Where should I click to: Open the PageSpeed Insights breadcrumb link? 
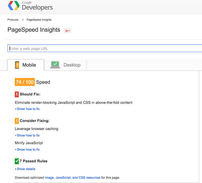point(39,20)
